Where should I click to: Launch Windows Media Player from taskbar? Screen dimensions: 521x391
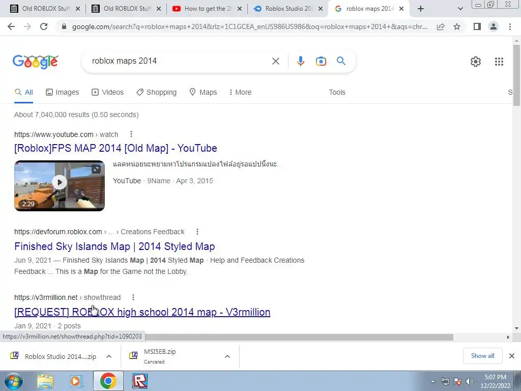point(76,381)
